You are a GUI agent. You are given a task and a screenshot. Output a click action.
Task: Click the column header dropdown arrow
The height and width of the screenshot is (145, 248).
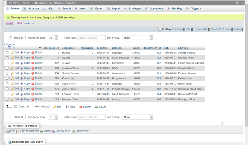tap(40, 48)
